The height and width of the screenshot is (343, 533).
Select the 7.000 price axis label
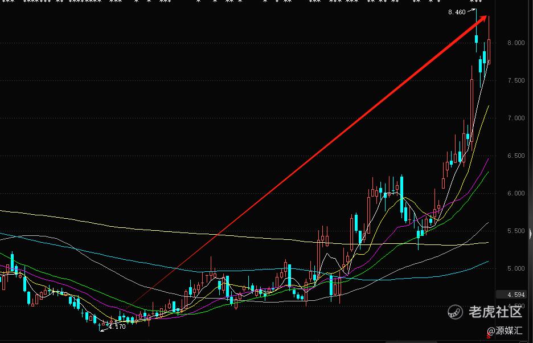[516, 118]
